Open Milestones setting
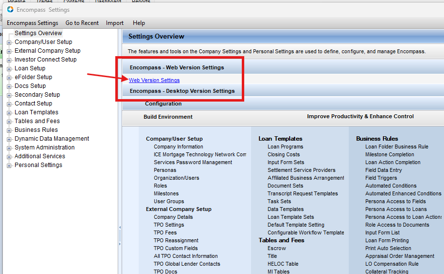The height and width of the screenshot is (274, 444). 166,193
